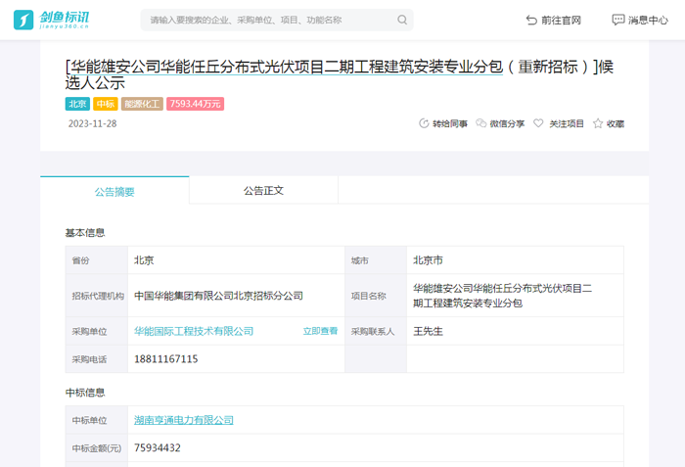Click 立即查看 next to buyer
The width and height of the screenshot is (685, 467).
[x=320, y=331]
